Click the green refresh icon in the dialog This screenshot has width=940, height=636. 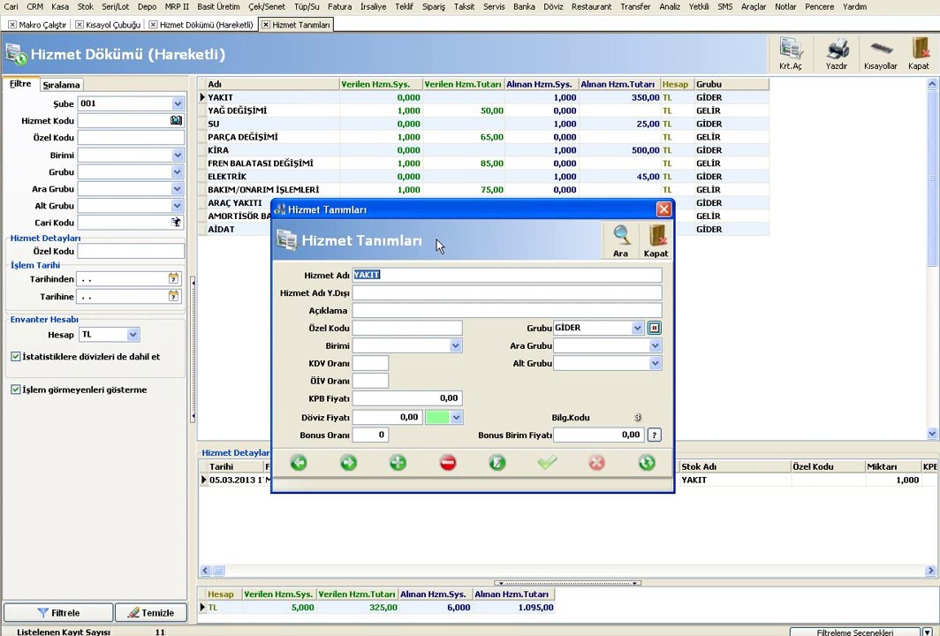(647, 463)
